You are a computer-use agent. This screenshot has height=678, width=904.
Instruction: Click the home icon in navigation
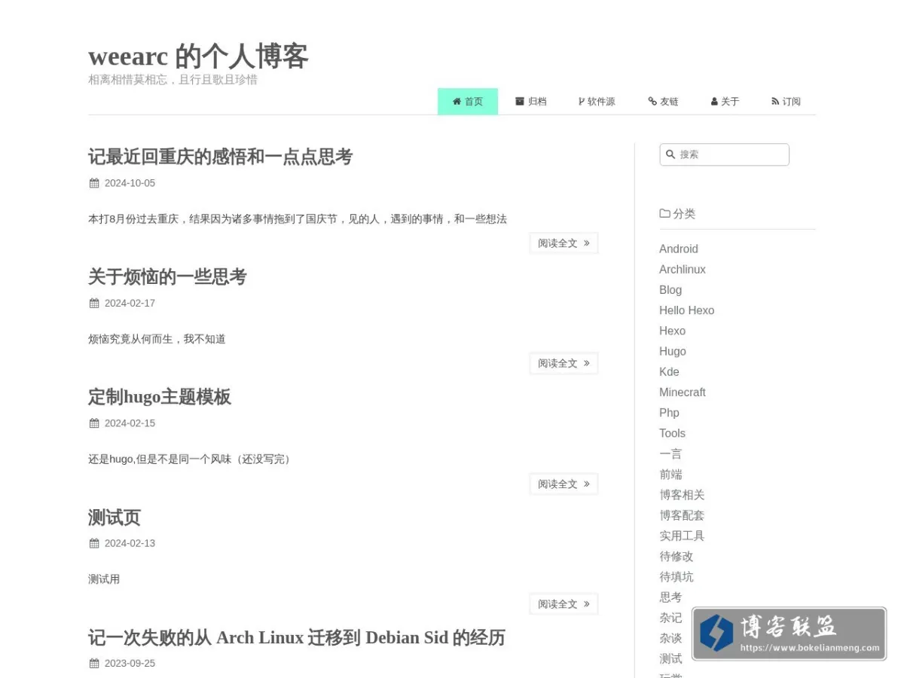[x=457, y=102]
